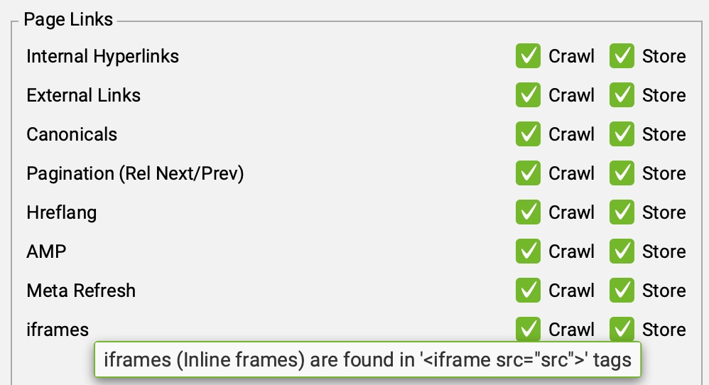709x385 pixels.
Task: Click the iframes row label
Action: click(58, 330)
